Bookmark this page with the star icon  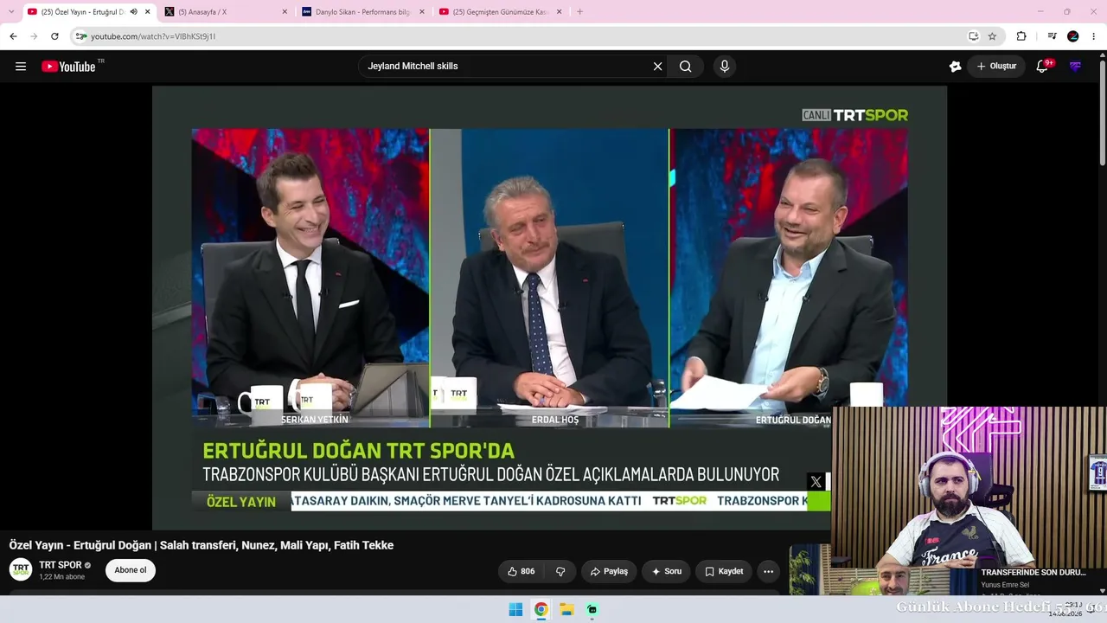click(x=992, y=36)
